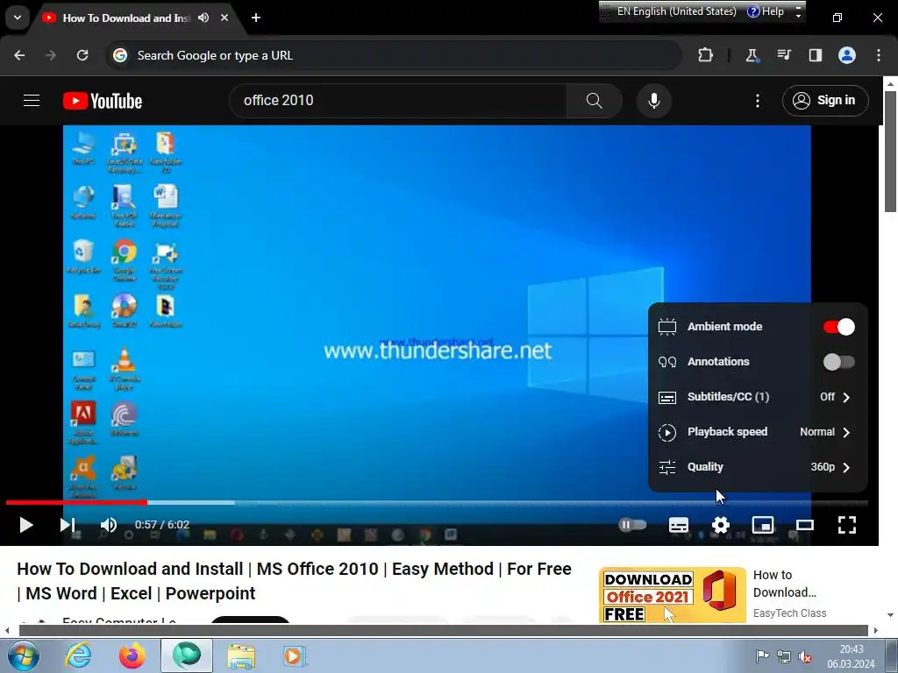Open YouTube's three-dot settings menu

(757, 101)
